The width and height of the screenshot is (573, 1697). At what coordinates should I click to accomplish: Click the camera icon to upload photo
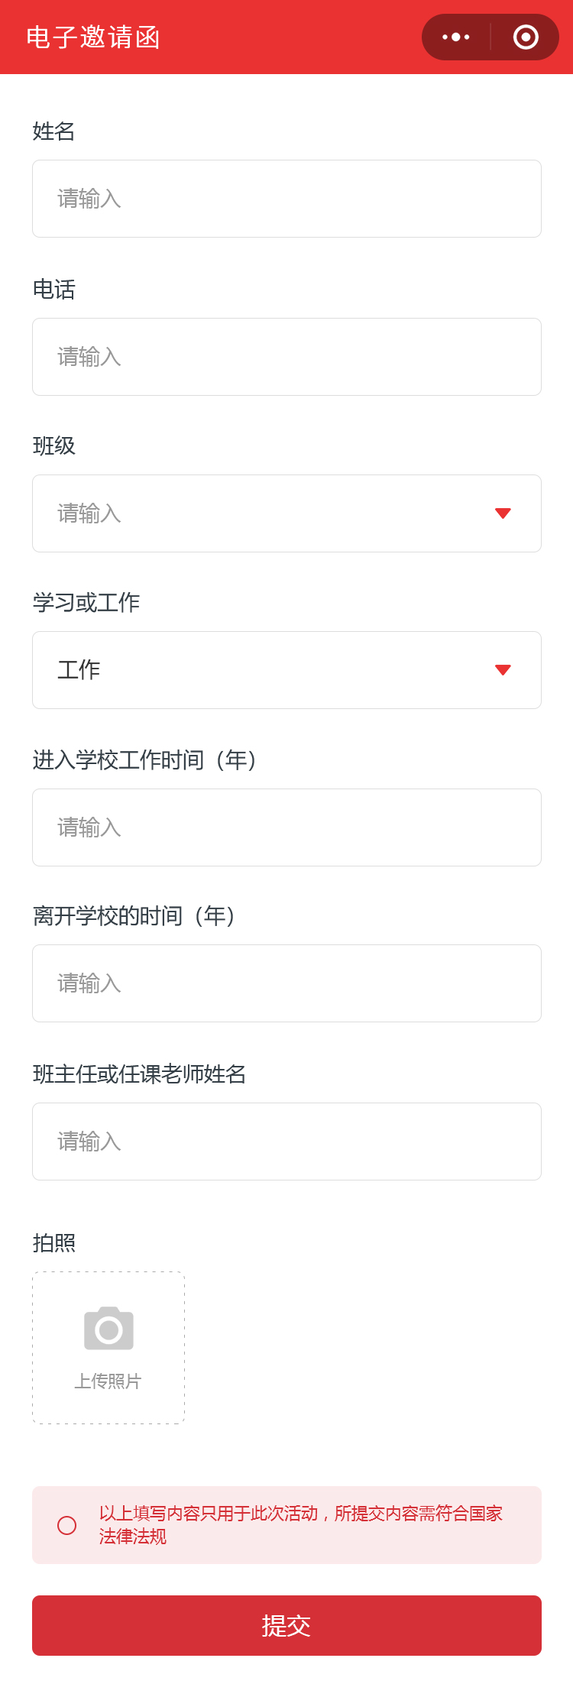click(x=108, y=1329)
